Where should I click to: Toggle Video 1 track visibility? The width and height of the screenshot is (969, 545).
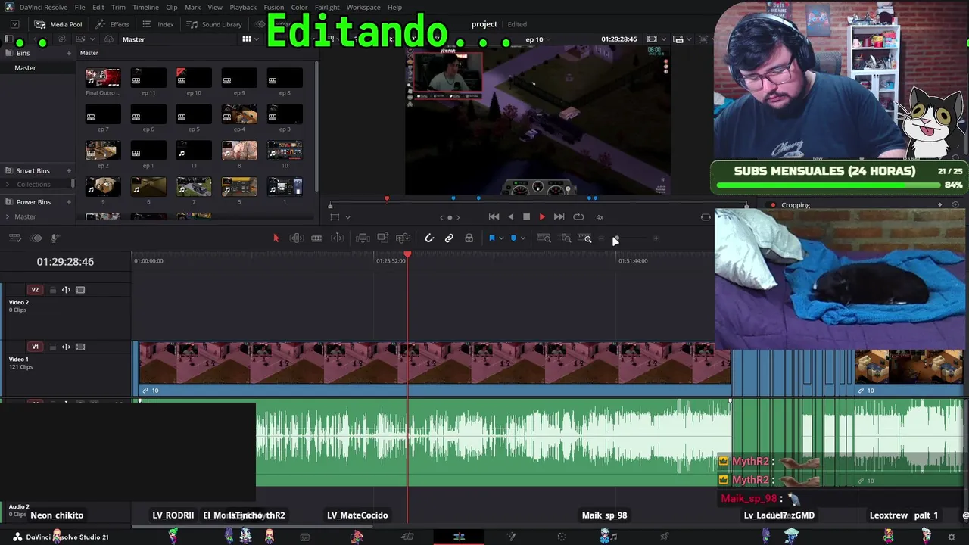tap(80, 347)
